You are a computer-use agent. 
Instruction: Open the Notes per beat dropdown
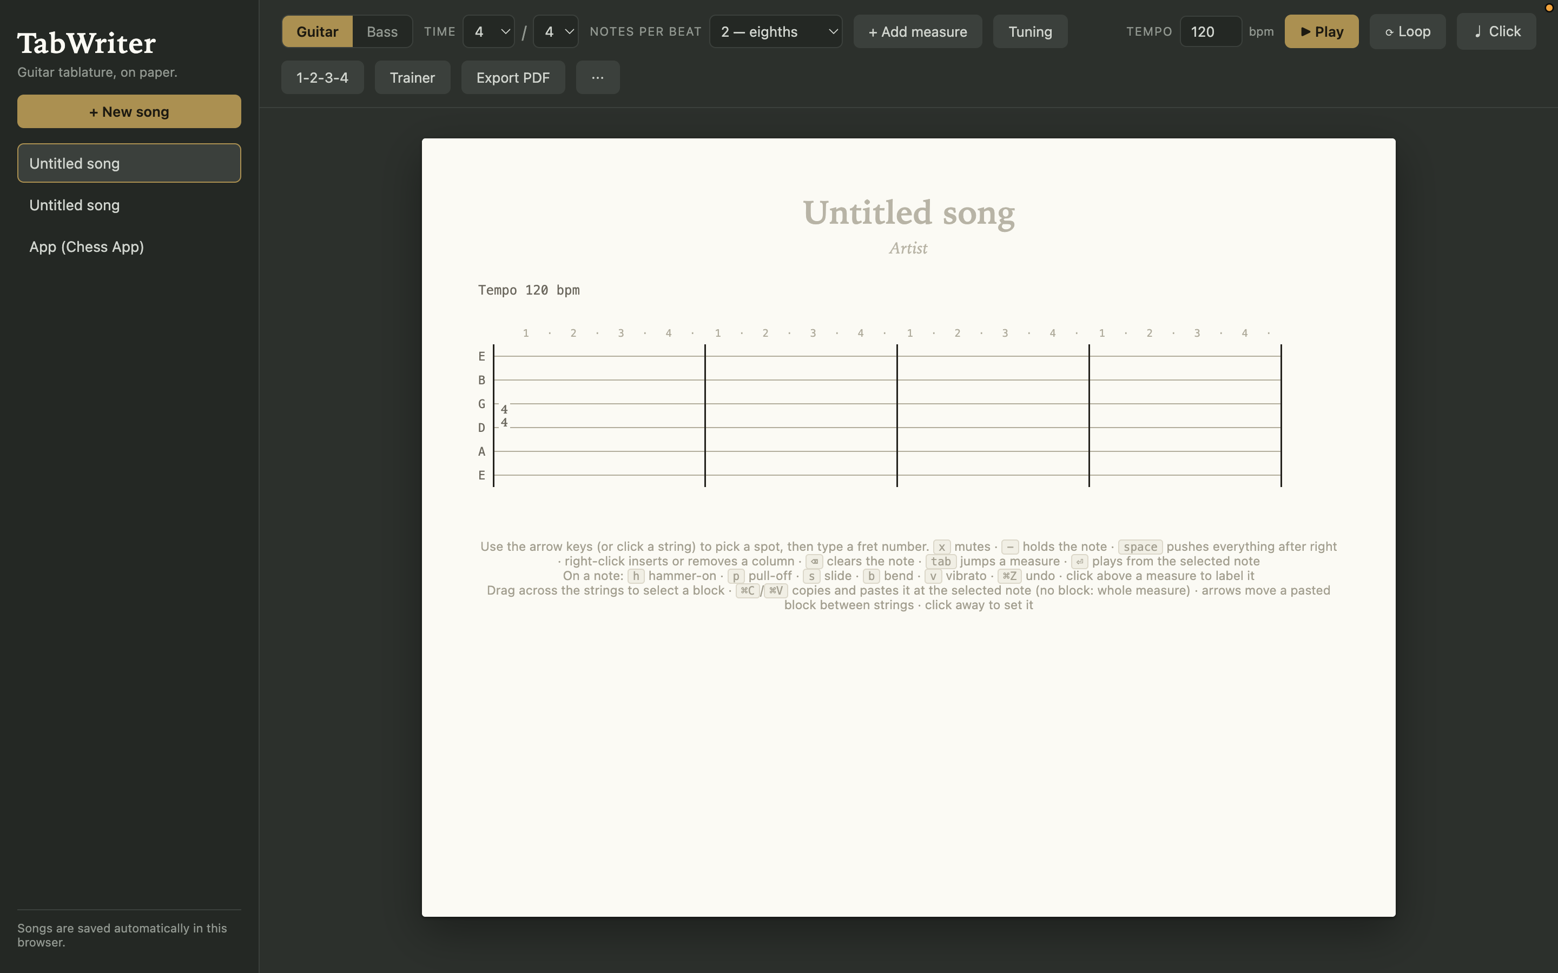776,31
